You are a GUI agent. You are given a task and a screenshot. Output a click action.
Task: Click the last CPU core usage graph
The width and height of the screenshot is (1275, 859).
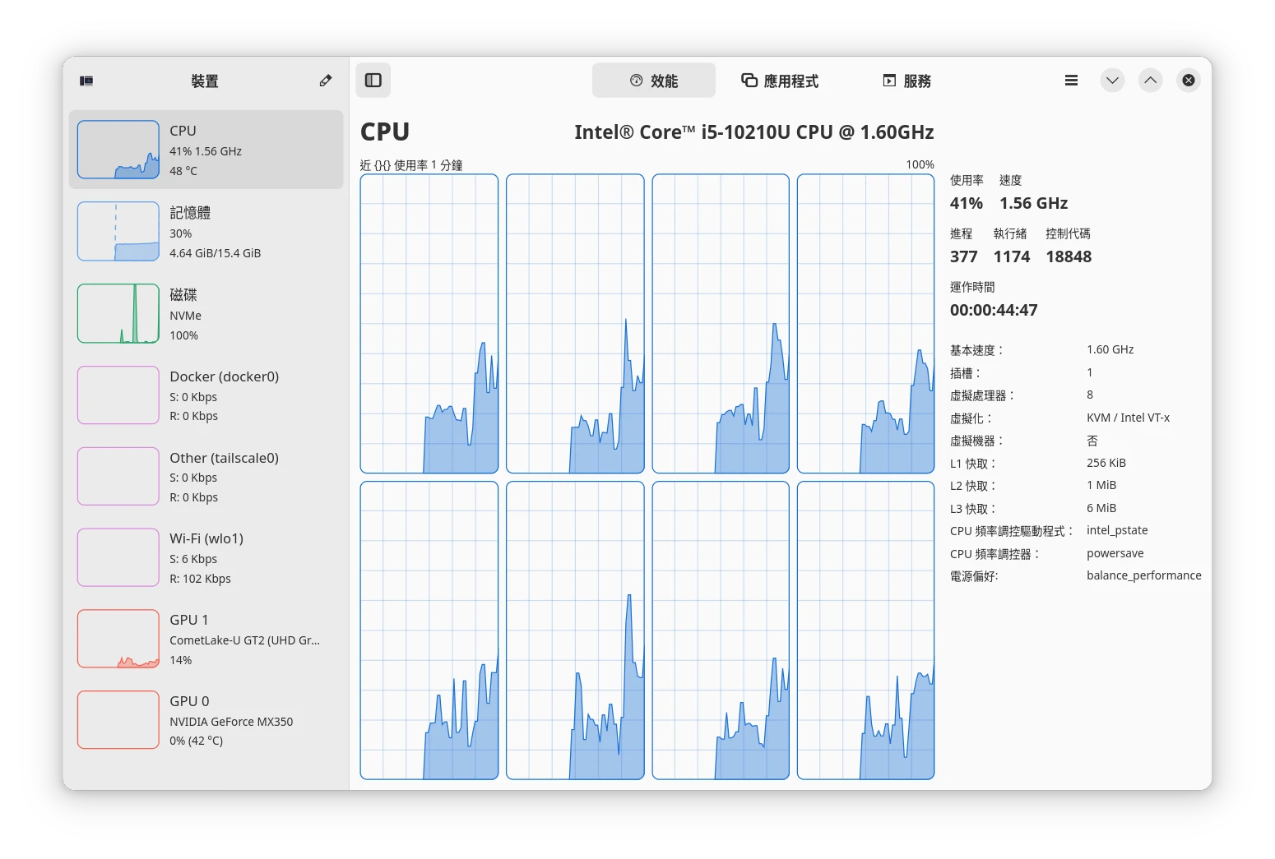[865, 630]
